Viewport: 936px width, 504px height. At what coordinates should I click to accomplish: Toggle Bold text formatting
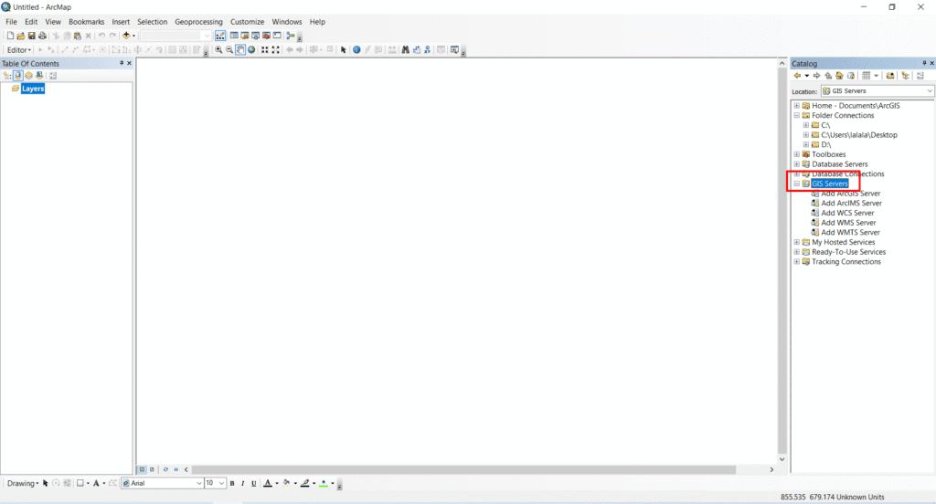tap(232, 484)
